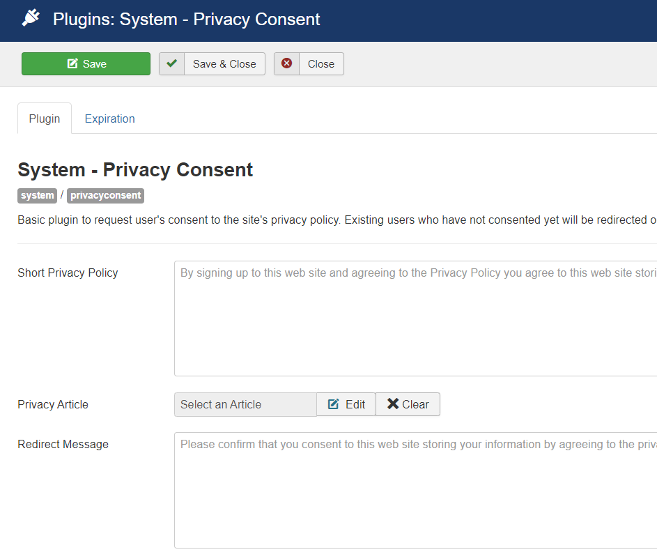657x552 pixels.
Task: Click the System - Privacy Consent heading
Action: tap(135, 169)
